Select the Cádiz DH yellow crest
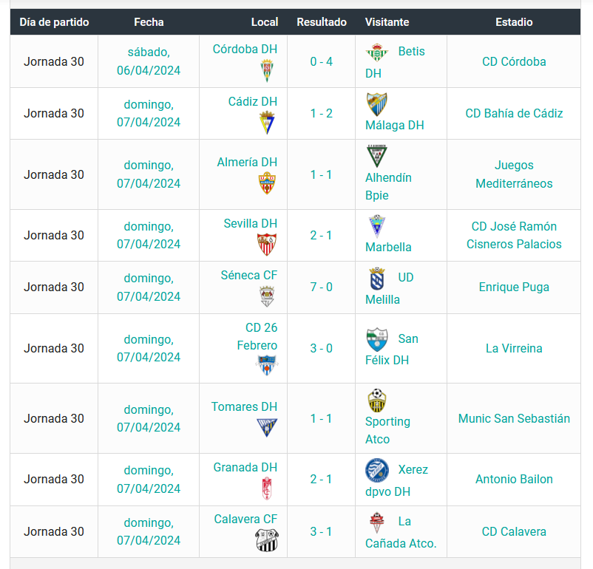The height and width of the screenshot is (569, 593). coord(267,123)
